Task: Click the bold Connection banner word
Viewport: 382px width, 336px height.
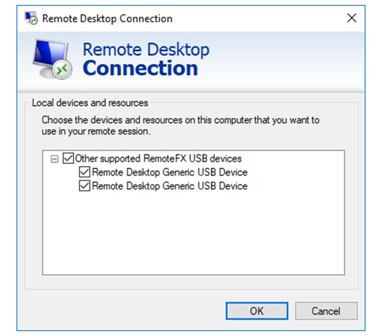Action: pyautogui.click(x=141, y=68)
